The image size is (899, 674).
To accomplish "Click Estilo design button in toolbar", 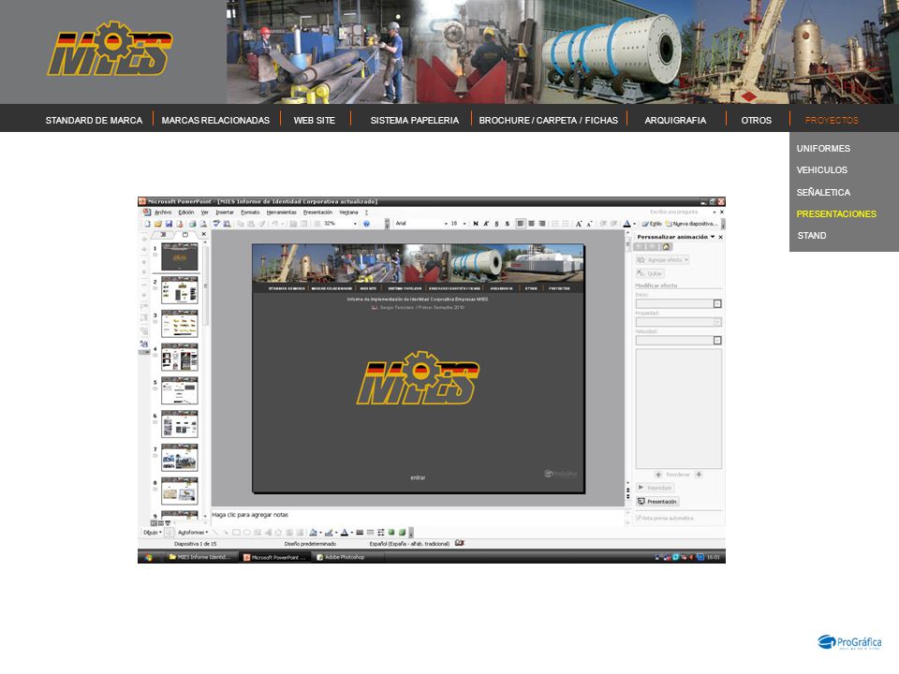I will [652, 224].
